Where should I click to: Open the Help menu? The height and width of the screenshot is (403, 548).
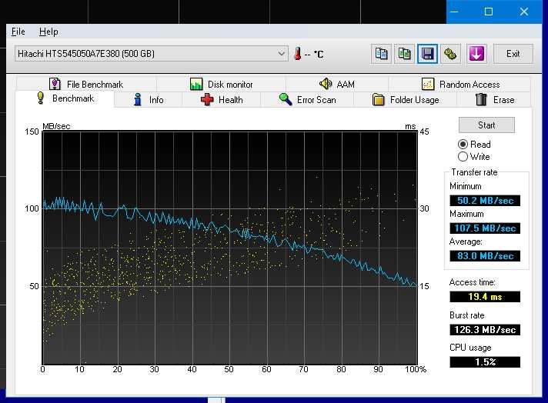pyautogui.click(x=48, y=32)
